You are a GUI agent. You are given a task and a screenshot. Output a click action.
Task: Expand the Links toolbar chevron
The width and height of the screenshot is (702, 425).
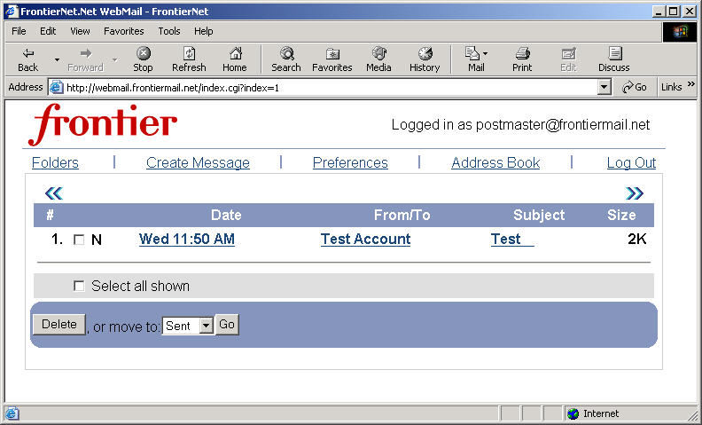pos(691,83)
